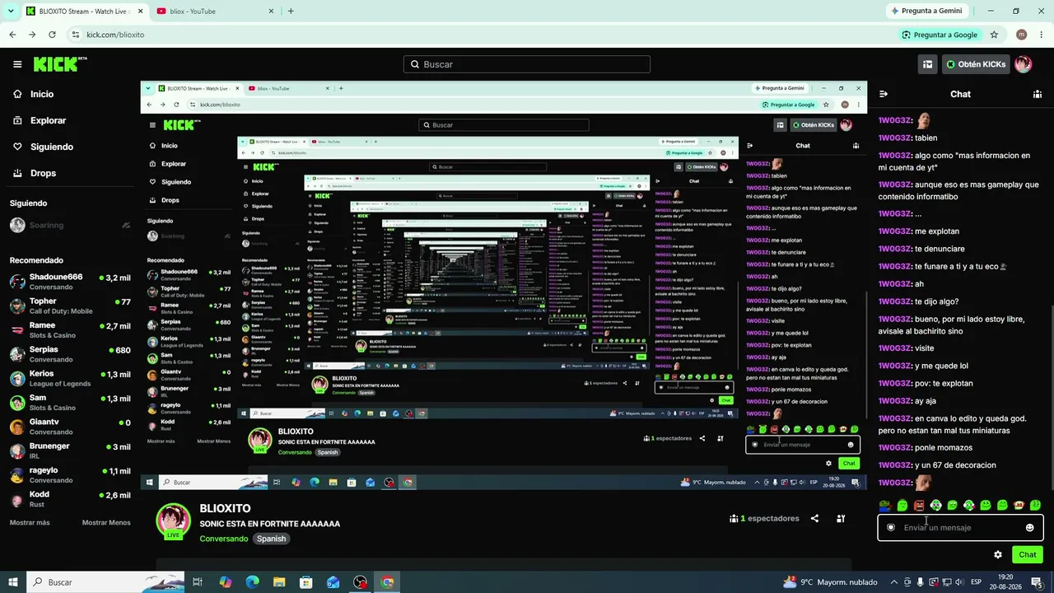Click the green Chat send button

pos(1028,554)
